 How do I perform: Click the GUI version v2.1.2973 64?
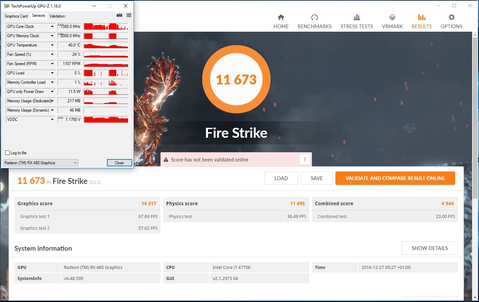click(x=225, y=279)
